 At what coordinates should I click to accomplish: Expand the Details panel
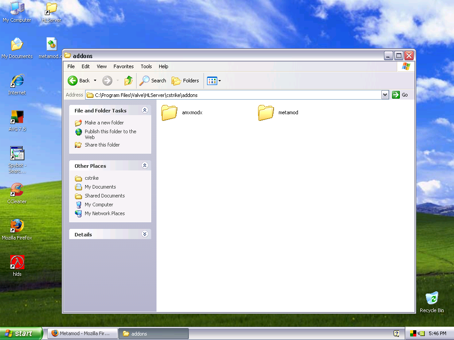click(145, 234)
